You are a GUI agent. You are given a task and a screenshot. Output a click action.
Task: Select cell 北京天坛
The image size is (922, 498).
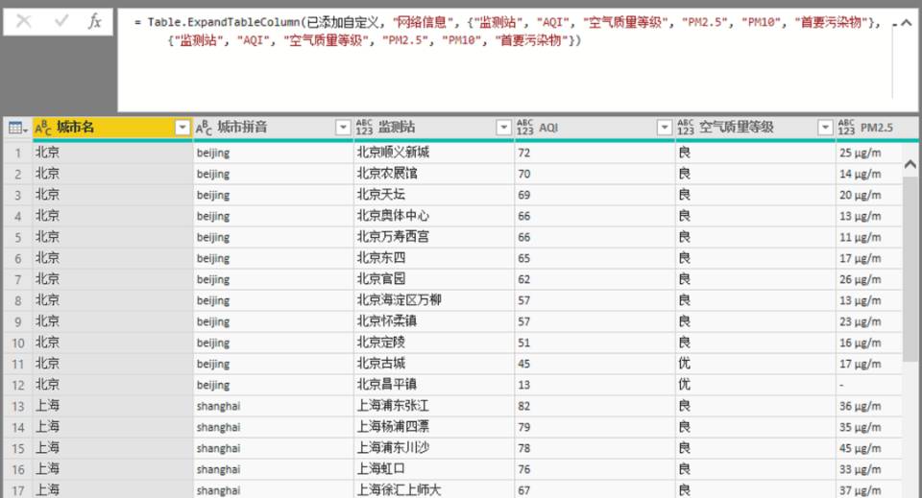434,195
